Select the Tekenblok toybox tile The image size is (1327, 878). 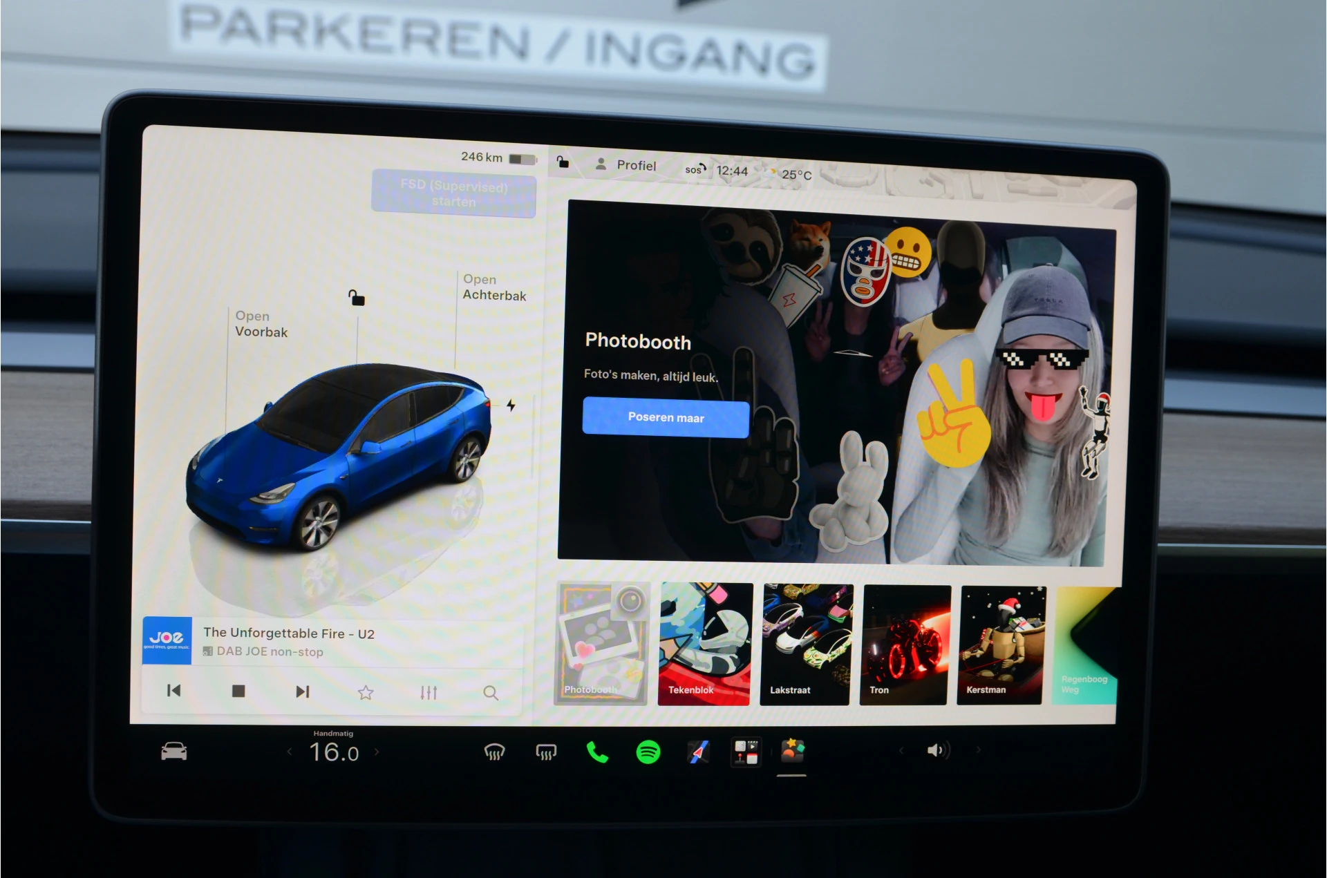[705, 644]
